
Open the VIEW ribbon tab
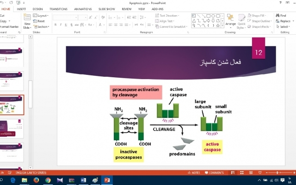coord(142,9)
